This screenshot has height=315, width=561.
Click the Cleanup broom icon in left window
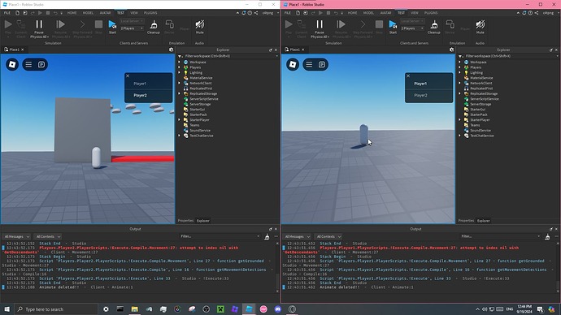tap(154, 27)
